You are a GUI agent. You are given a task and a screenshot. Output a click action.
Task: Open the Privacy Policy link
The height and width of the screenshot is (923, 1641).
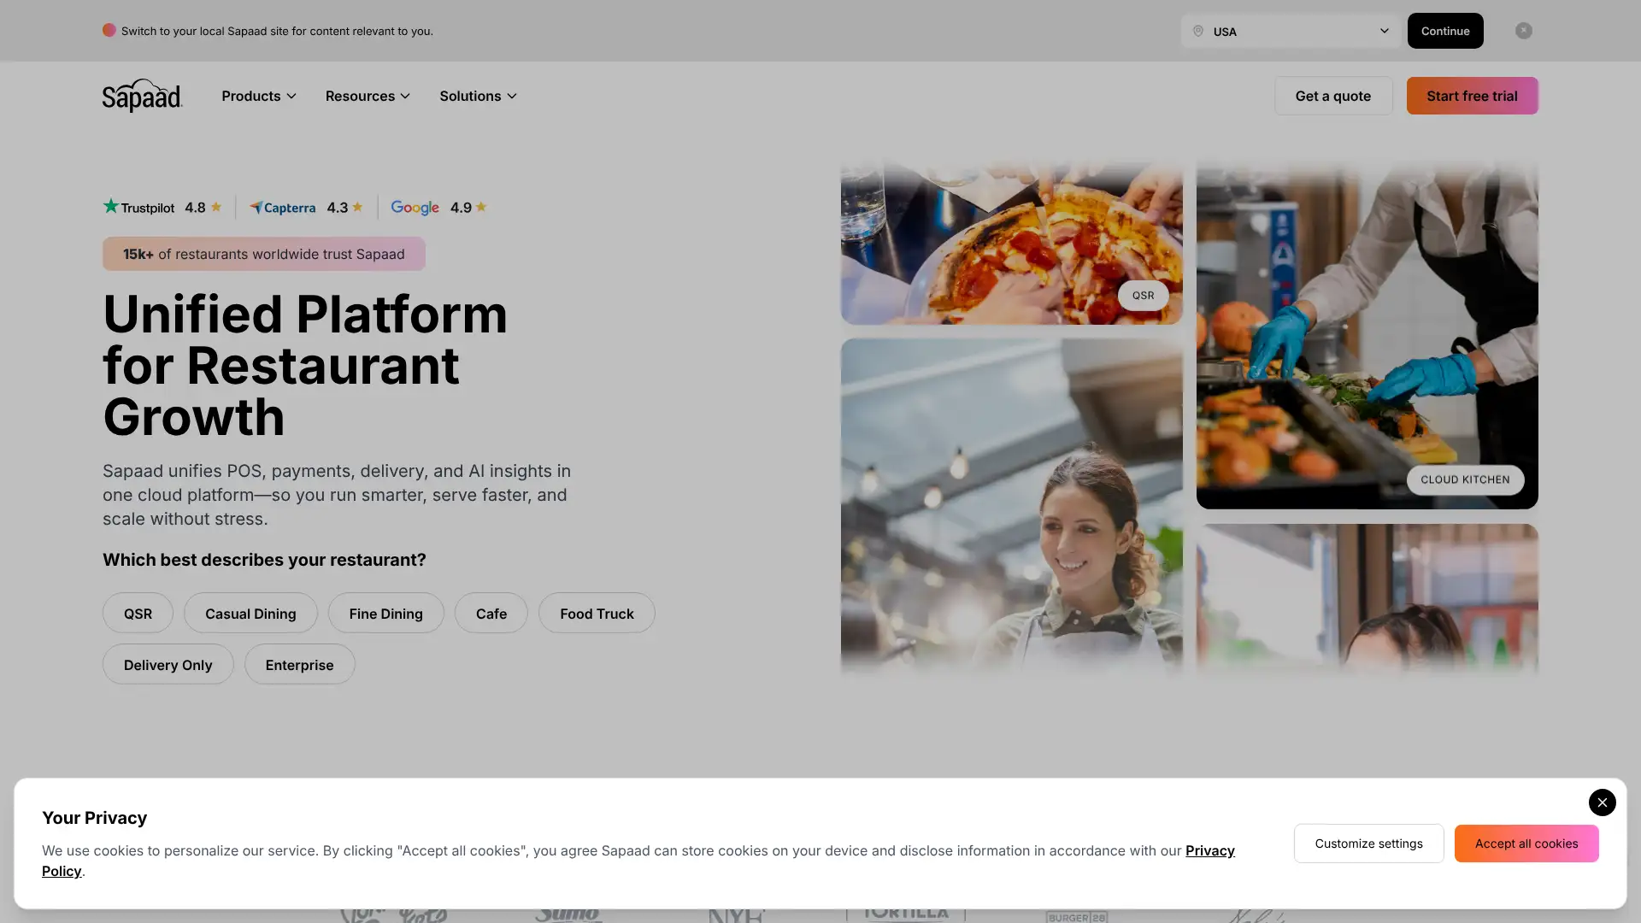pos(638,861)
